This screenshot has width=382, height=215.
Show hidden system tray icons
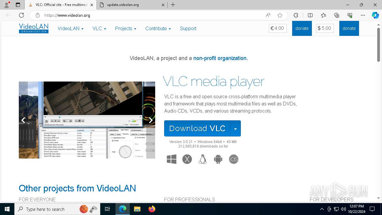(322, 209)
